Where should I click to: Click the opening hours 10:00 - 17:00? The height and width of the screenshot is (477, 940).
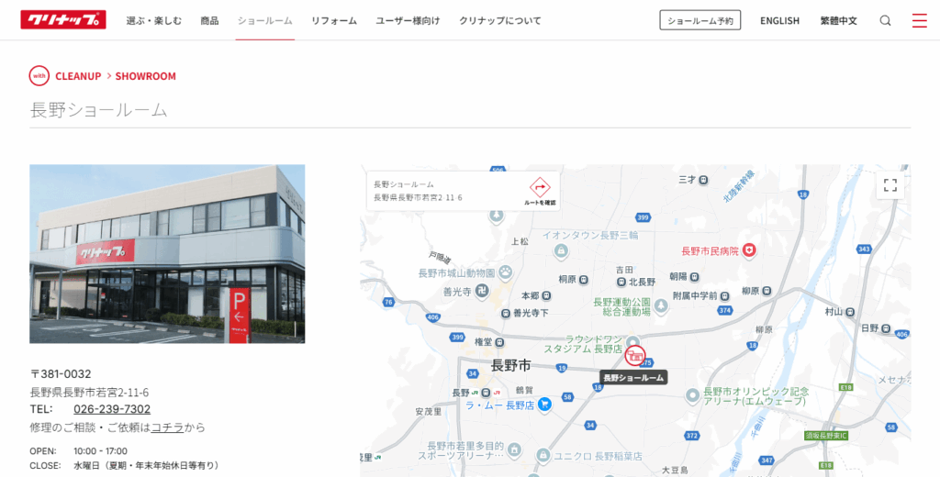[100, 451]
